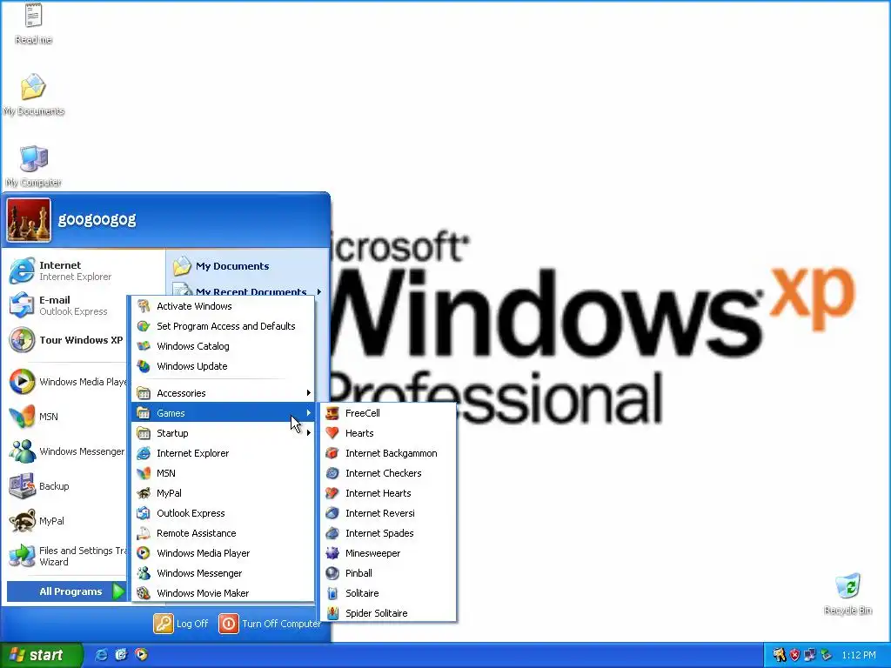
Task: Open MSN from Start menu left pane
Action: coord(66,417)
